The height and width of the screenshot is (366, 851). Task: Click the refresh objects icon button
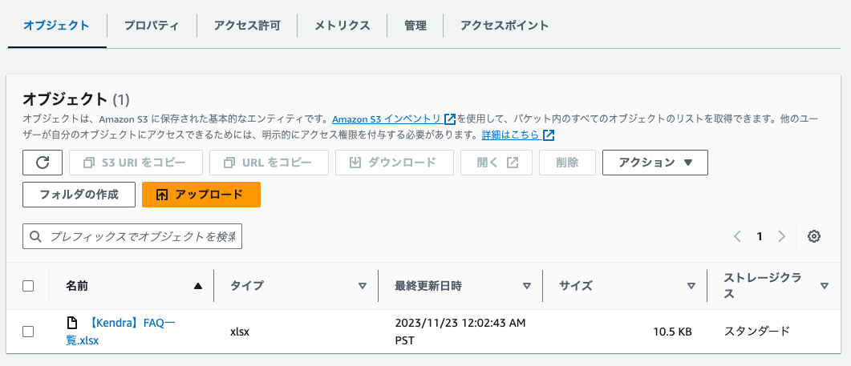(43, 163)
